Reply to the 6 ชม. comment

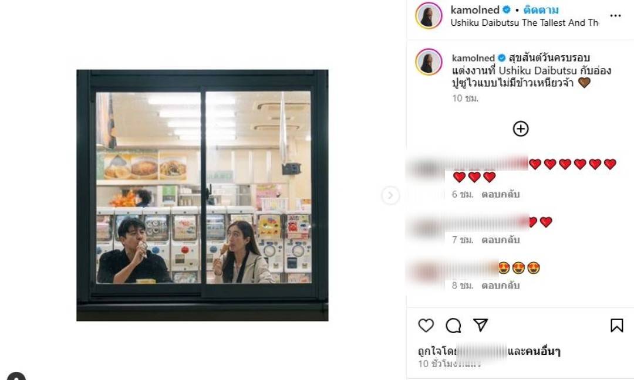click(500, 194)
